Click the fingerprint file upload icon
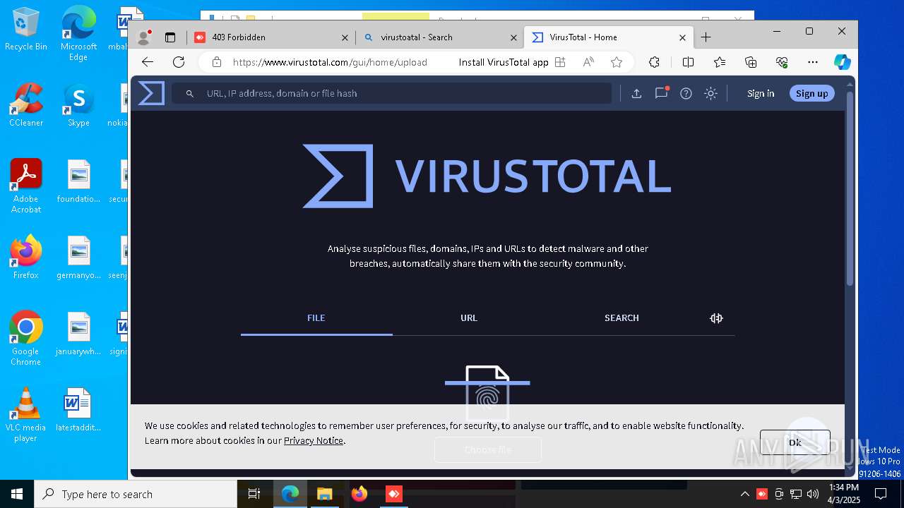The image size is (904, 508). (x=487, y=394)
